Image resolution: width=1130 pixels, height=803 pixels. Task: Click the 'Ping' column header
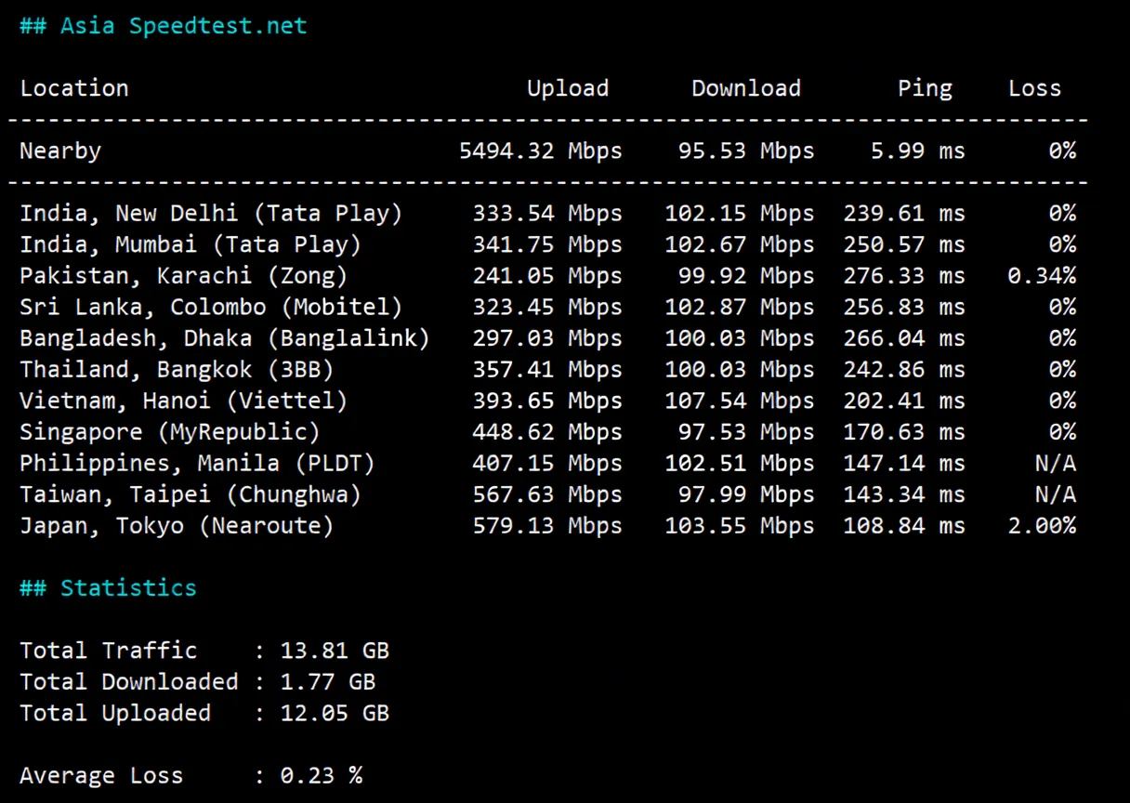click(x=925, y=88)
